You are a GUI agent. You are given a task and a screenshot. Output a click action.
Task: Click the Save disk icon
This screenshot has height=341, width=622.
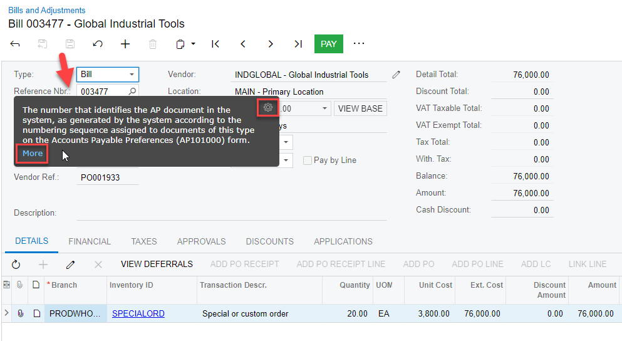pos(70,44)
